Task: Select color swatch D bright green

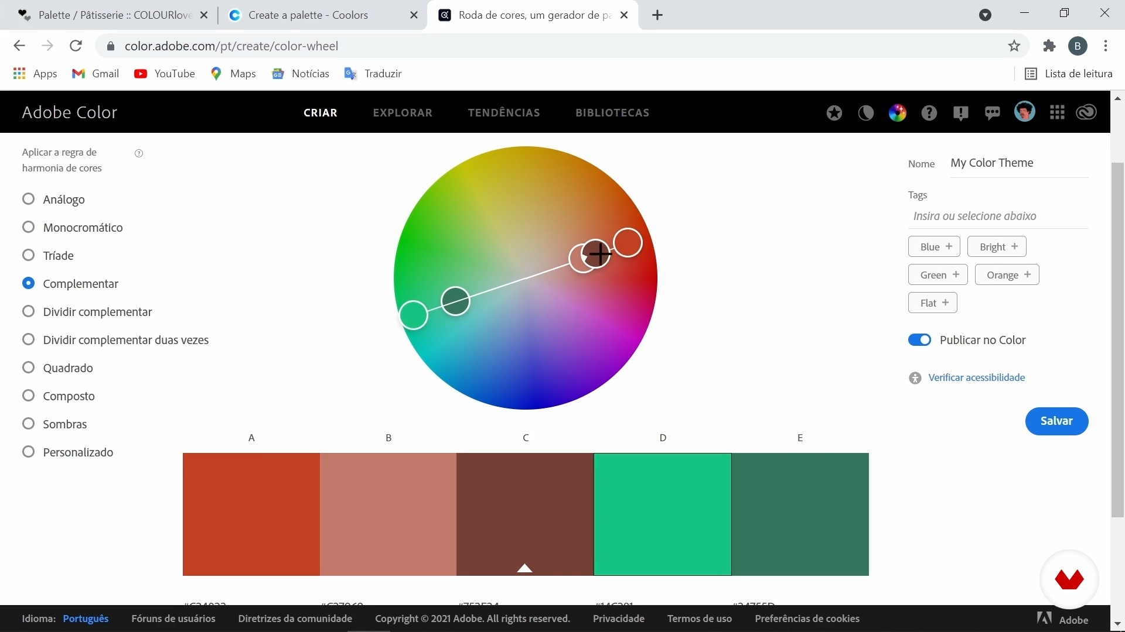Action: tap(663, 514)
